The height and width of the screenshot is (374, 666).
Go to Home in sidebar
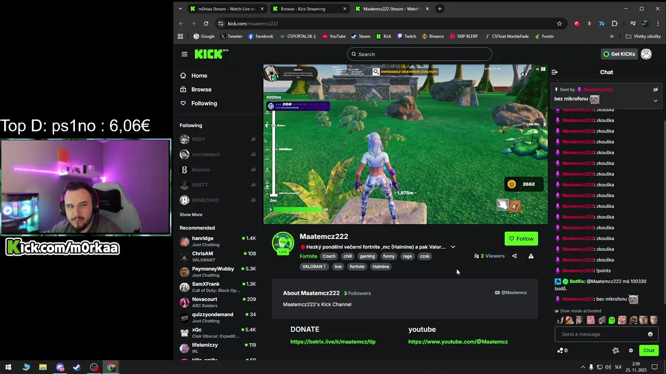click(199, 76)
